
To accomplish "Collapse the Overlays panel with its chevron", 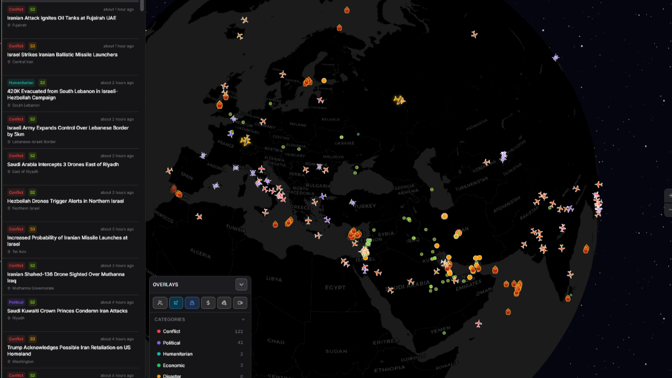I will coord(241,284).
